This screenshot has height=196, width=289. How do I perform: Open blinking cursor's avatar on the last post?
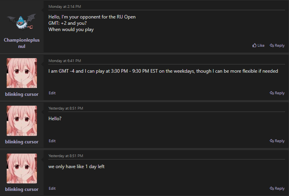(22, 168)
